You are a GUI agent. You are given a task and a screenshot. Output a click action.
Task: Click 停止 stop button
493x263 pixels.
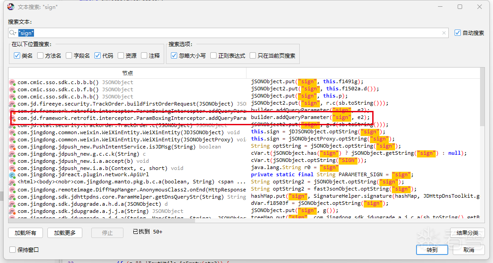tap(107, 233)
